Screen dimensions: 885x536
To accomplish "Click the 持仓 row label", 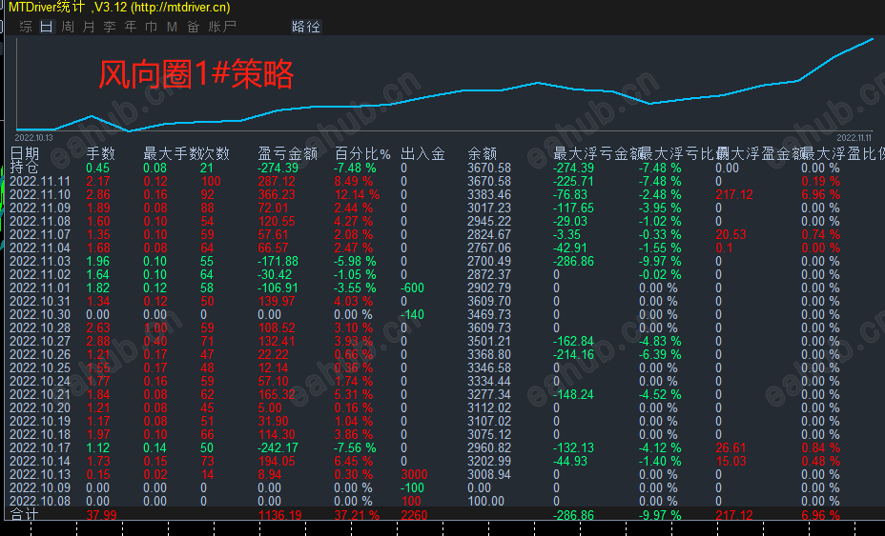I will pos(24,168).
